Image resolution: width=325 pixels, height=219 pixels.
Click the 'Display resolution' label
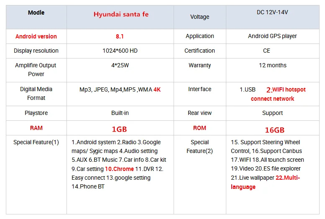[x=36, y=51]
